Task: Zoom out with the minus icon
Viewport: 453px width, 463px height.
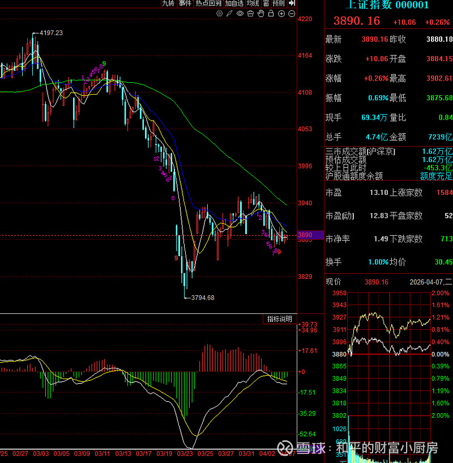Action: point(292,14)
